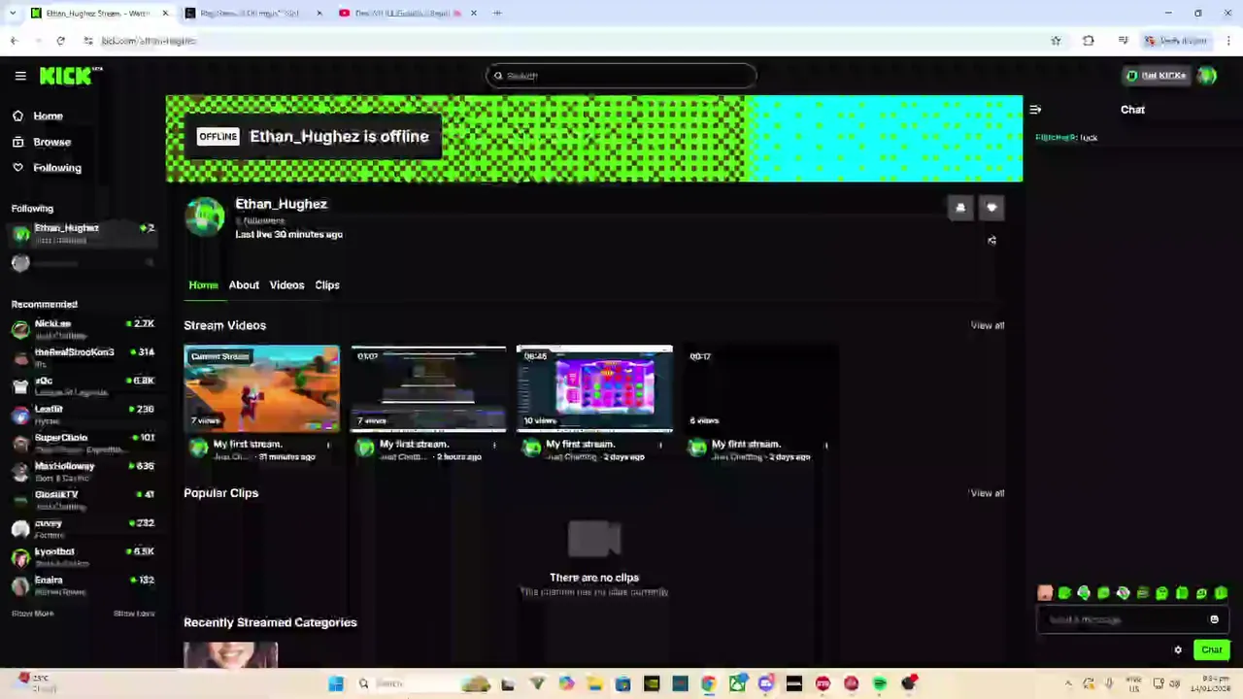Click the Kick search field
The width and height of the screenshot is (1243, 699).
[x=621, y=76]
